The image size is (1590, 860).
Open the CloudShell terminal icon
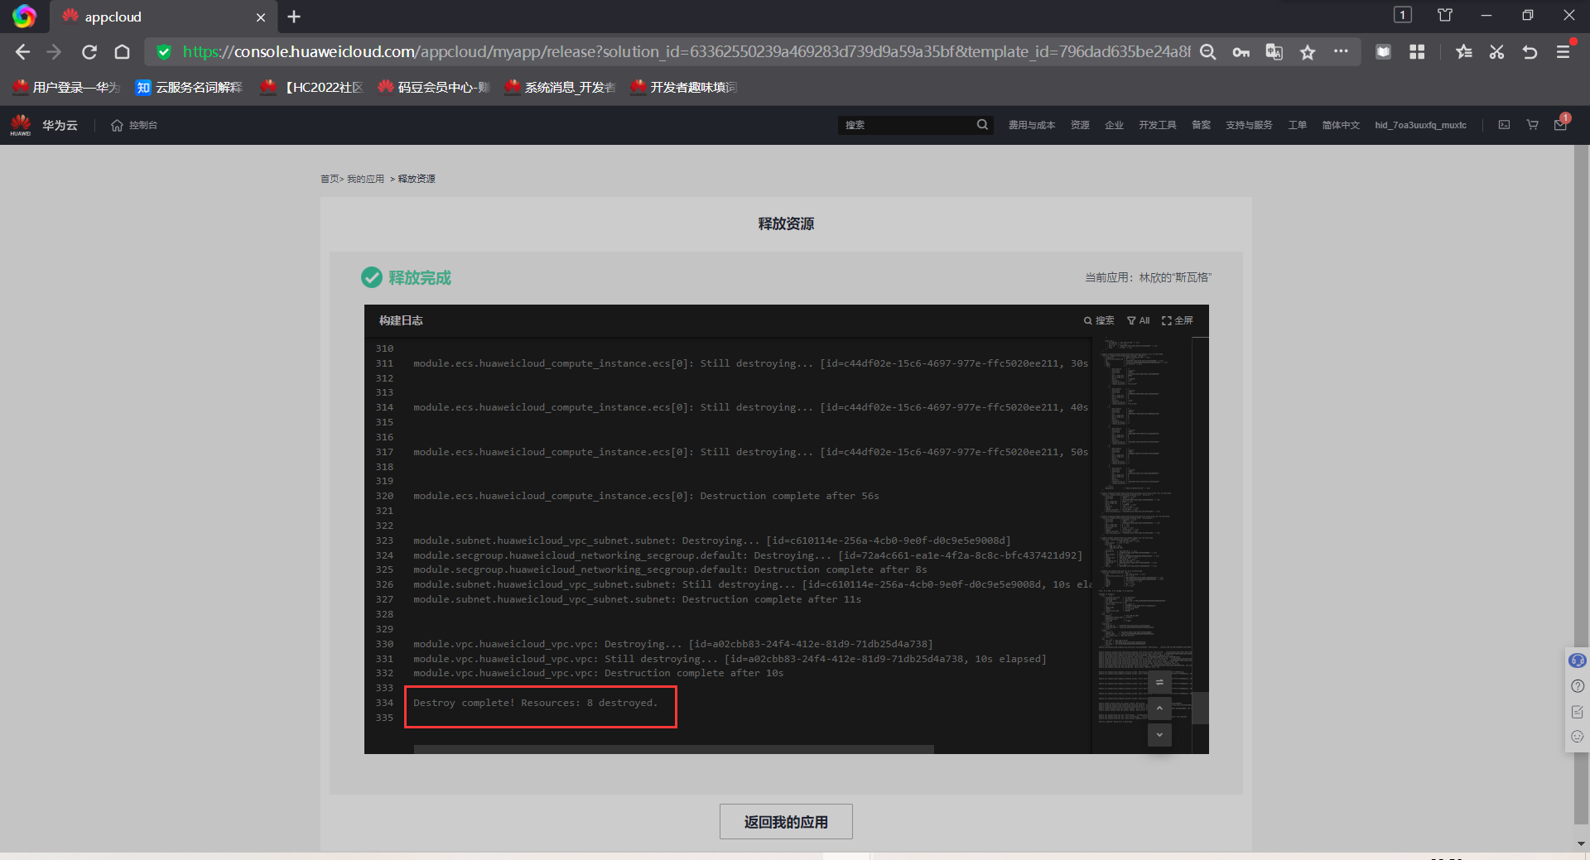point(1504,125)
